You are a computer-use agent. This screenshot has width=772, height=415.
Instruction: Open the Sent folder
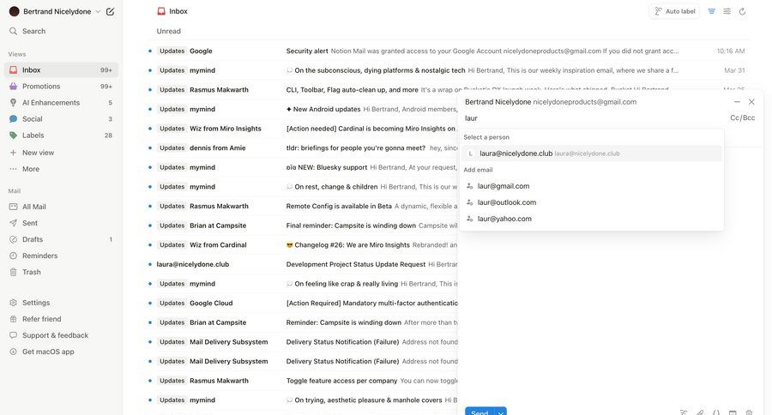coord(61,223)
